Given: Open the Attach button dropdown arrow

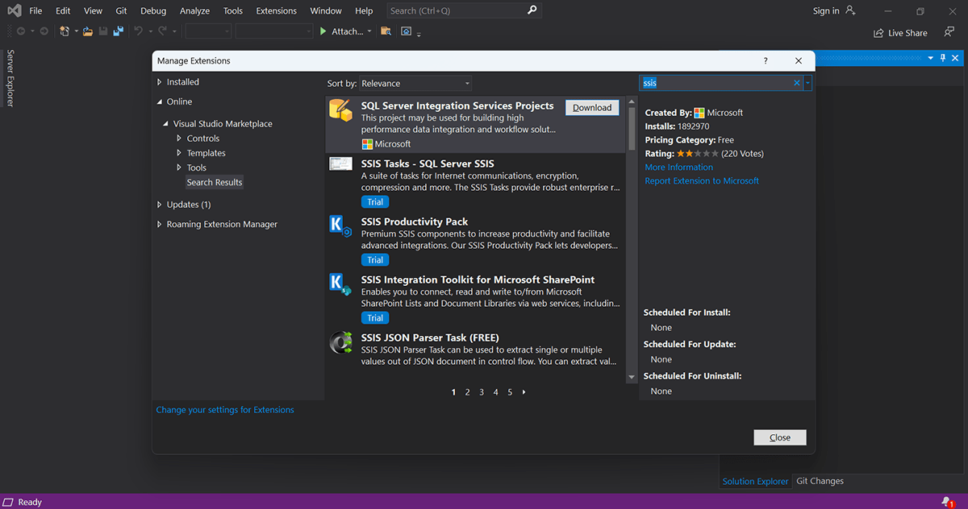Looking at the screenshot, I should point(369,31).
